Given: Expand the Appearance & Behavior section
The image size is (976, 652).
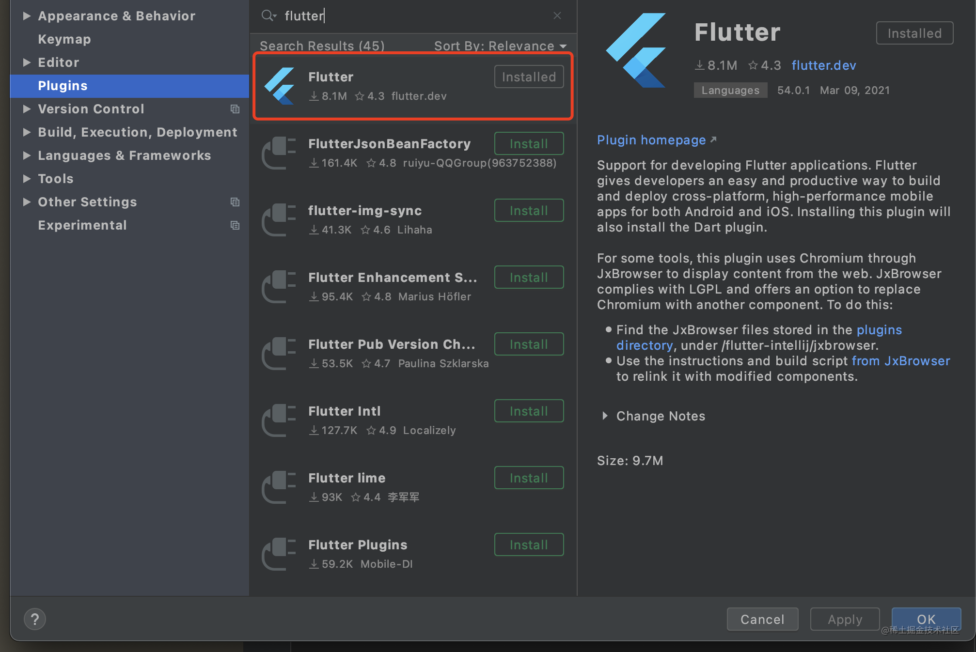Looking at the screenshot, I should (27, 16).
